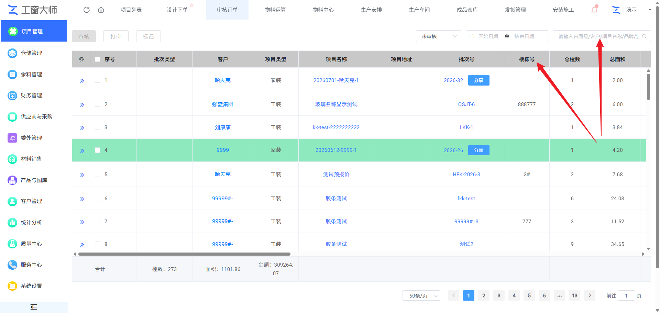Expand row 1 details with double chevron
The width and height of the screenshot is (660, 313).
(x=82, y=81)
